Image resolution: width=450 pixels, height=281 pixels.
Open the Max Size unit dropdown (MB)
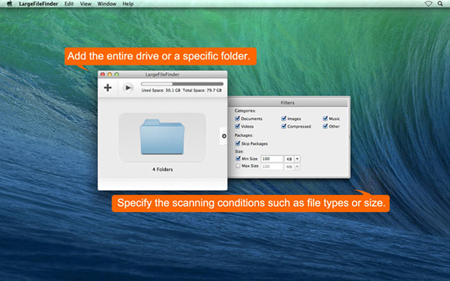coord(292,166)
